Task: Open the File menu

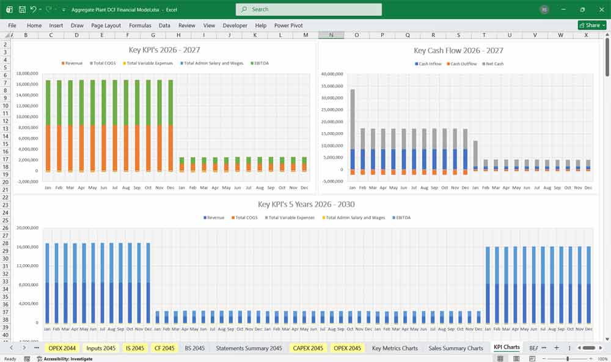Action: (12, 25)
